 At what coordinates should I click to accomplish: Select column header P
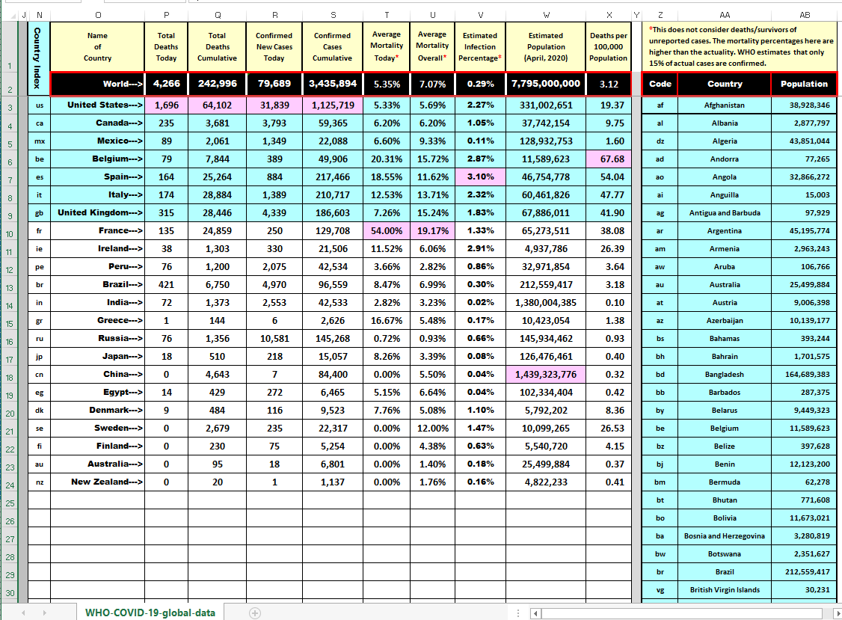(167, 15)
